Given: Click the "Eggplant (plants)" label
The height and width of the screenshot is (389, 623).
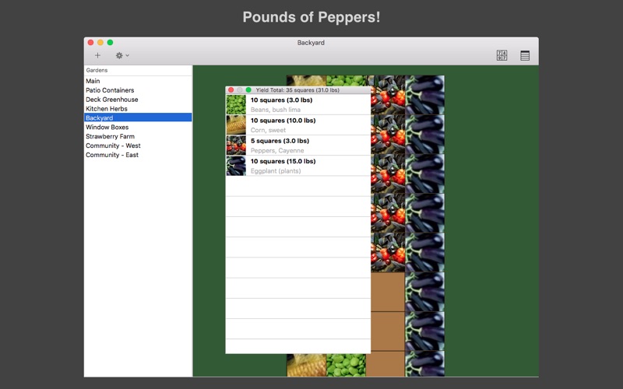Looking at the screenshot, I should [276, 171].
